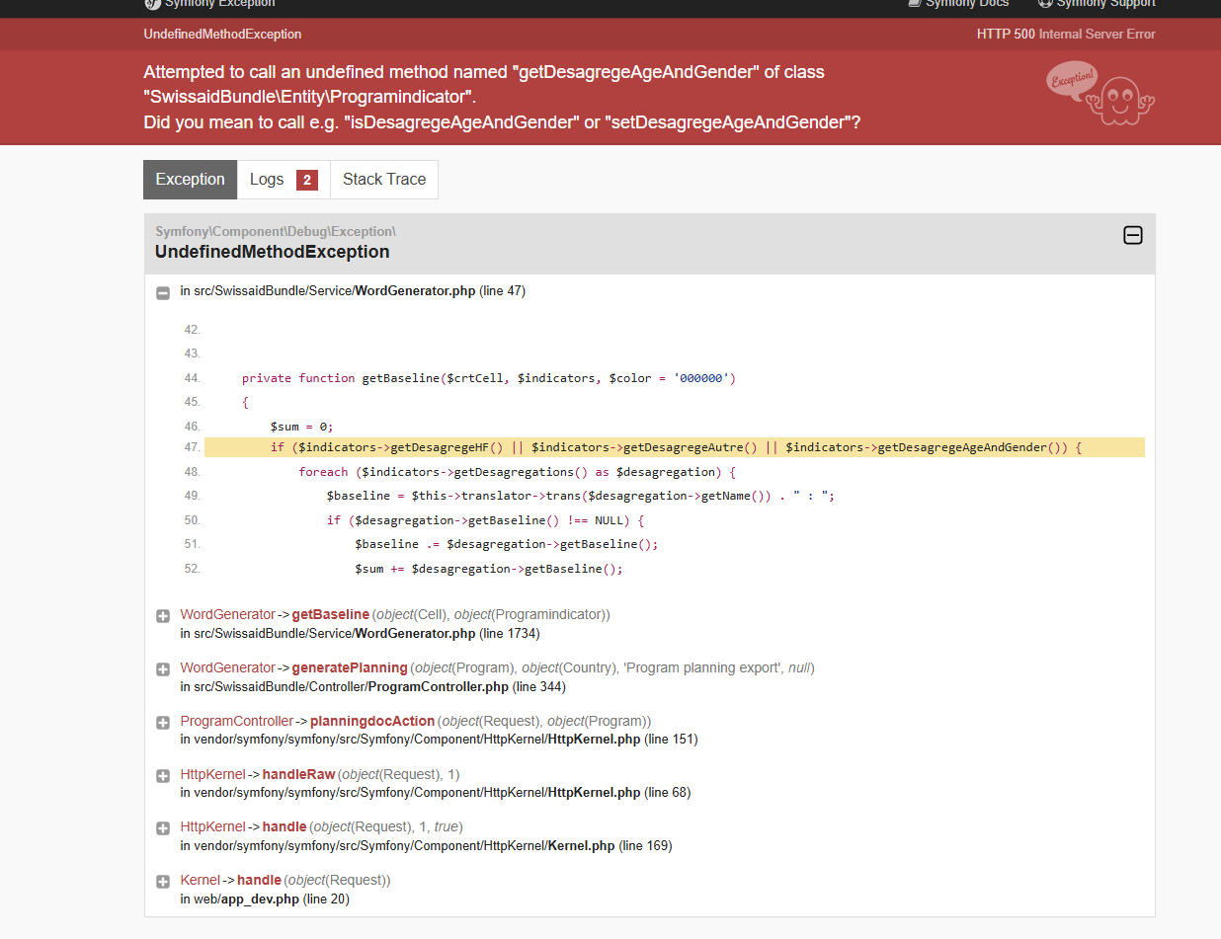Switch to the Exception tab
This screenshot has width=1221, height=939.
click(x=191, y=180)
